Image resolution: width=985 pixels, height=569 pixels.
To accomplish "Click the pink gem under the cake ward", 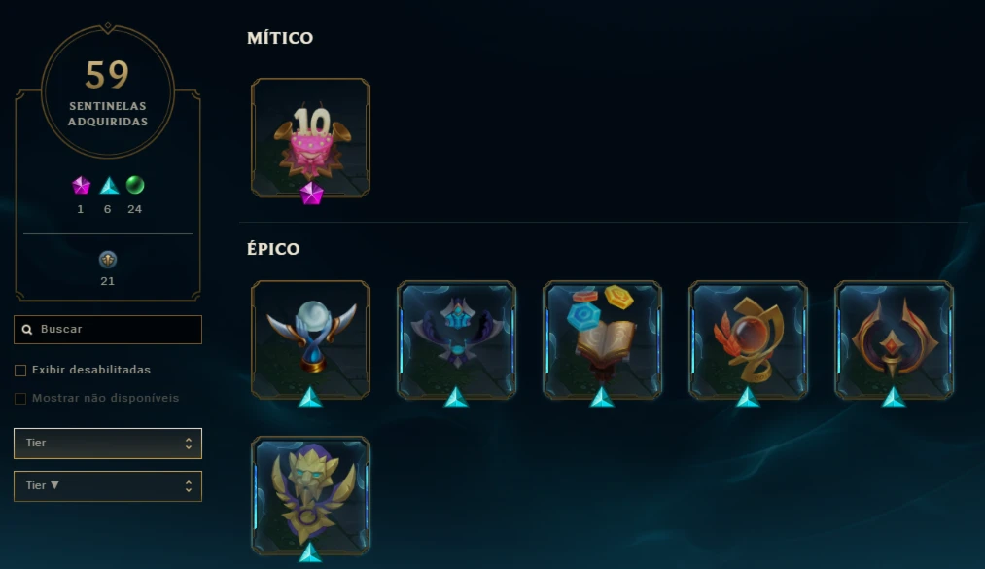I will click(311, 194).
